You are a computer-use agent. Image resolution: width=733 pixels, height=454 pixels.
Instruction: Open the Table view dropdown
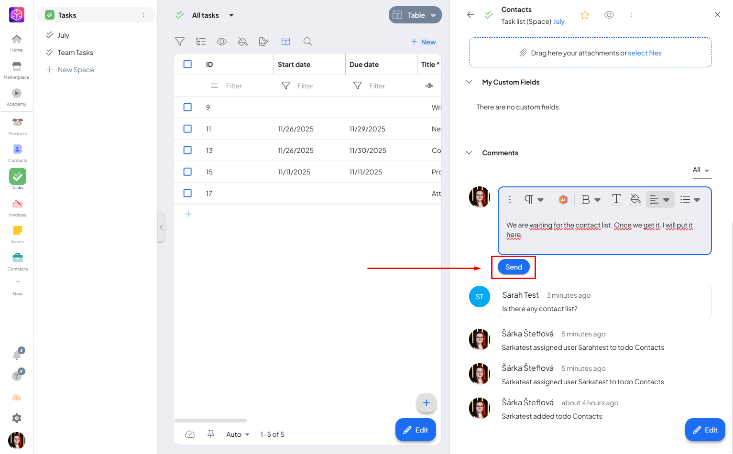click(x=415, y=15)
